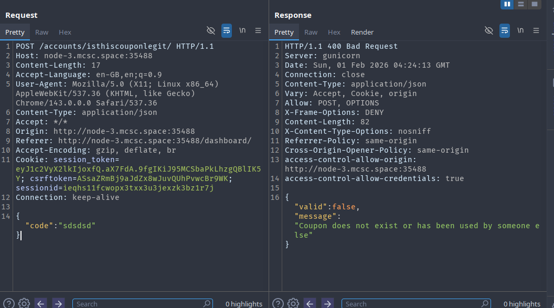
Task: Toggle show newline characters in Request
Action: pyautogui.click(x=242, y=30)
